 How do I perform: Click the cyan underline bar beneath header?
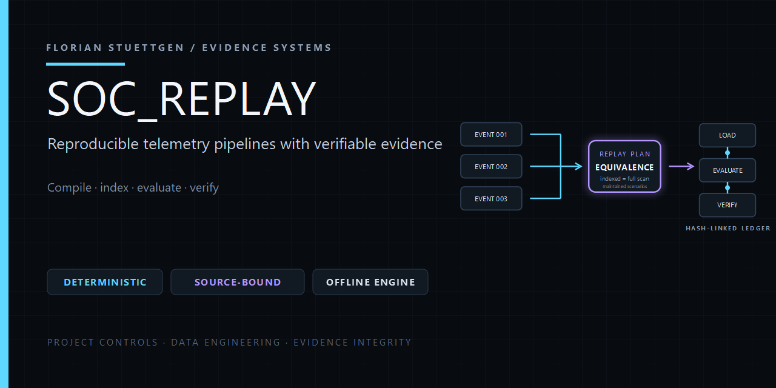coord(85,64)
